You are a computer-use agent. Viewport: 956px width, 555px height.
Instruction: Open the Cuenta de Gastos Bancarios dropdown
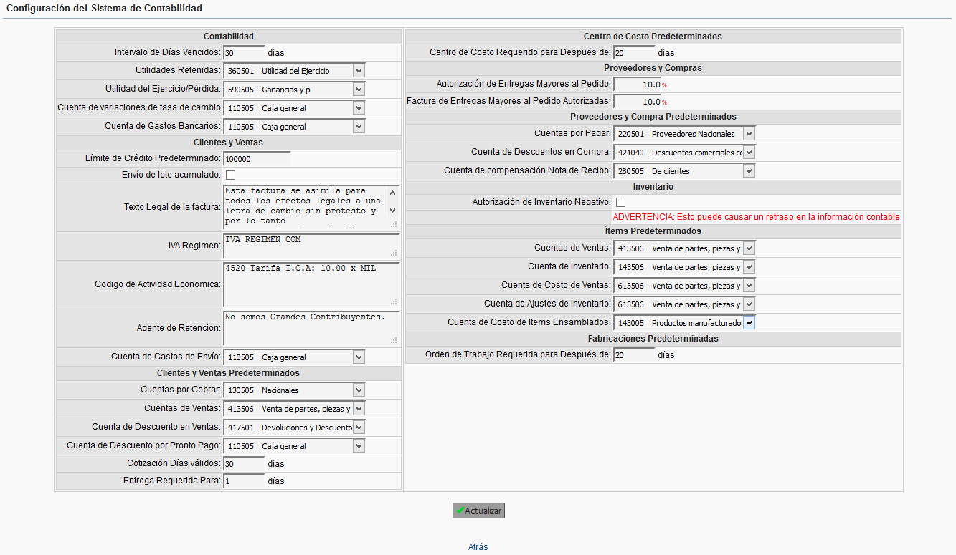click(294, 127)
